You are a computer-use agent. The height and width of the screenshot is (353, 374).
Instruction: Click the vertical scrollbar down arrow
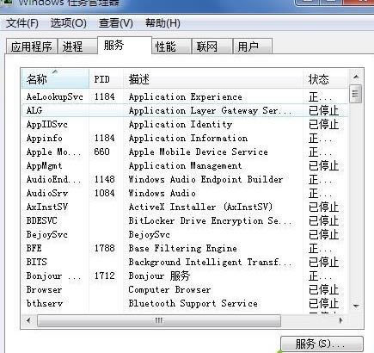(x=356, y=306)
